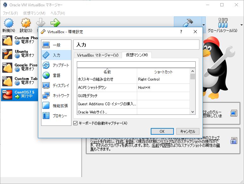Select the Machine Tools hammer icon
Image resolution: width=244 pixels, height=184 pixels.
[188, 23]
